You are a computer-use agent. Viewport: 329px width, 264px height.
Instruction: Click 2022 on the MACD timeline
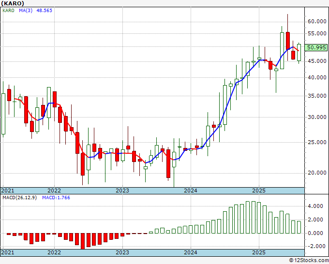point(54,252)
